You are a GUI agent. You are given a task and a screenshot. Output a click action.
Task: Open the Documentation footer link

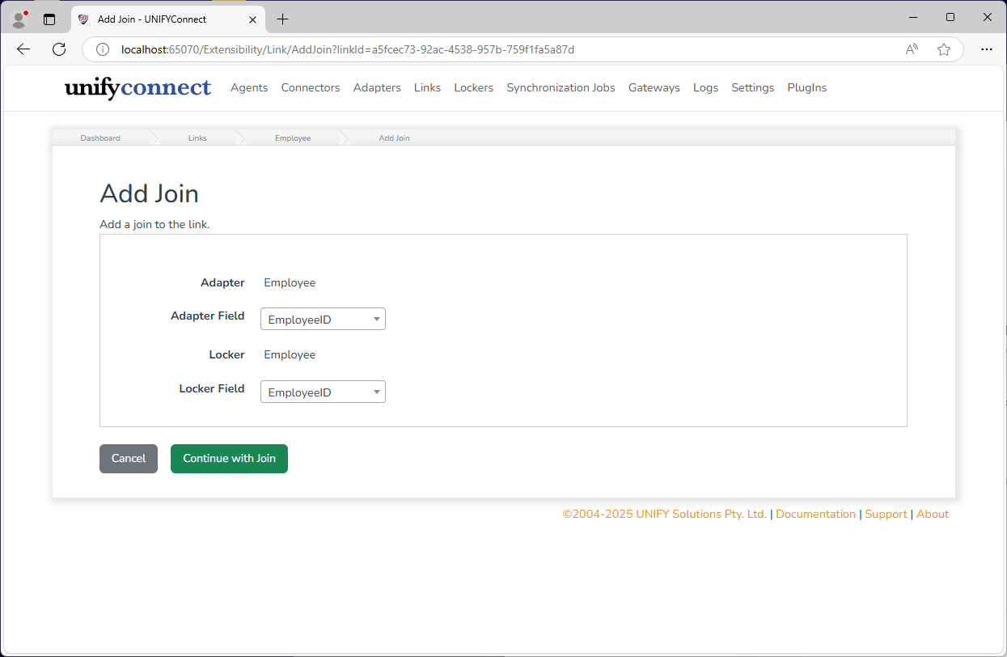click(815, 514)
